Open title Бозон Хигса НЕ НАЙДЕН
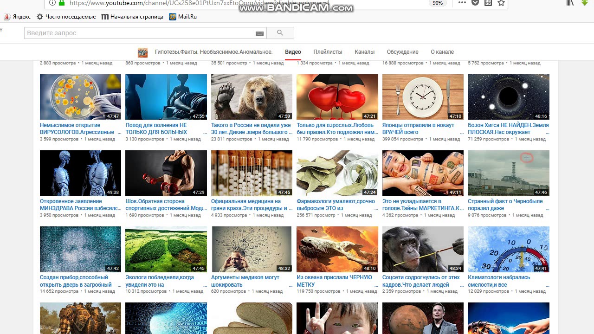Viewport: 594px width, 334px height. tap(508, 128)
